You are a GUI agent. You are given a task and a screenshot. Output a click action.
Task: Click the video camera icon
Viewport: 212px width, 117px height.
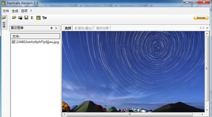tap(44, 18)
